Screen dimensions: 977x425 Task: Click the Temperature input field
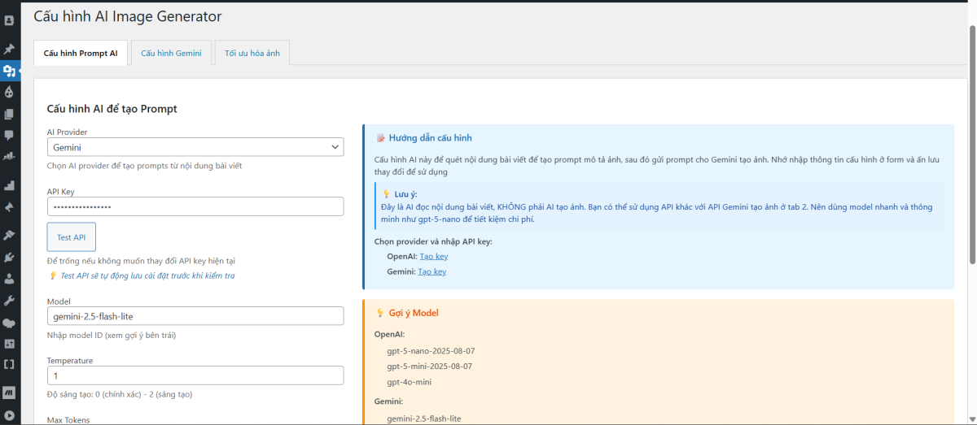click(195, 375)
